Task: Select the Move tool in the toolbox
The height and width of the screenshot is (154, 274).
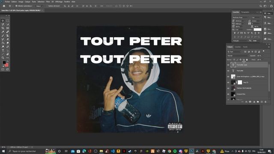Action: pyautogui.click(x=3, y=21)
